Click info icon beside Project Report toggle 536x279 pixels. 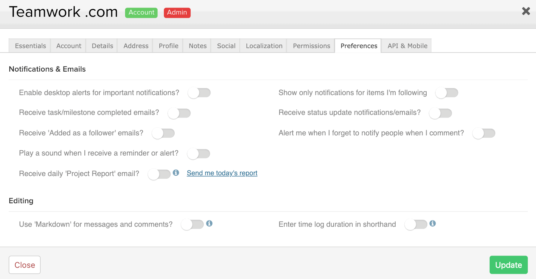[176, 173]
